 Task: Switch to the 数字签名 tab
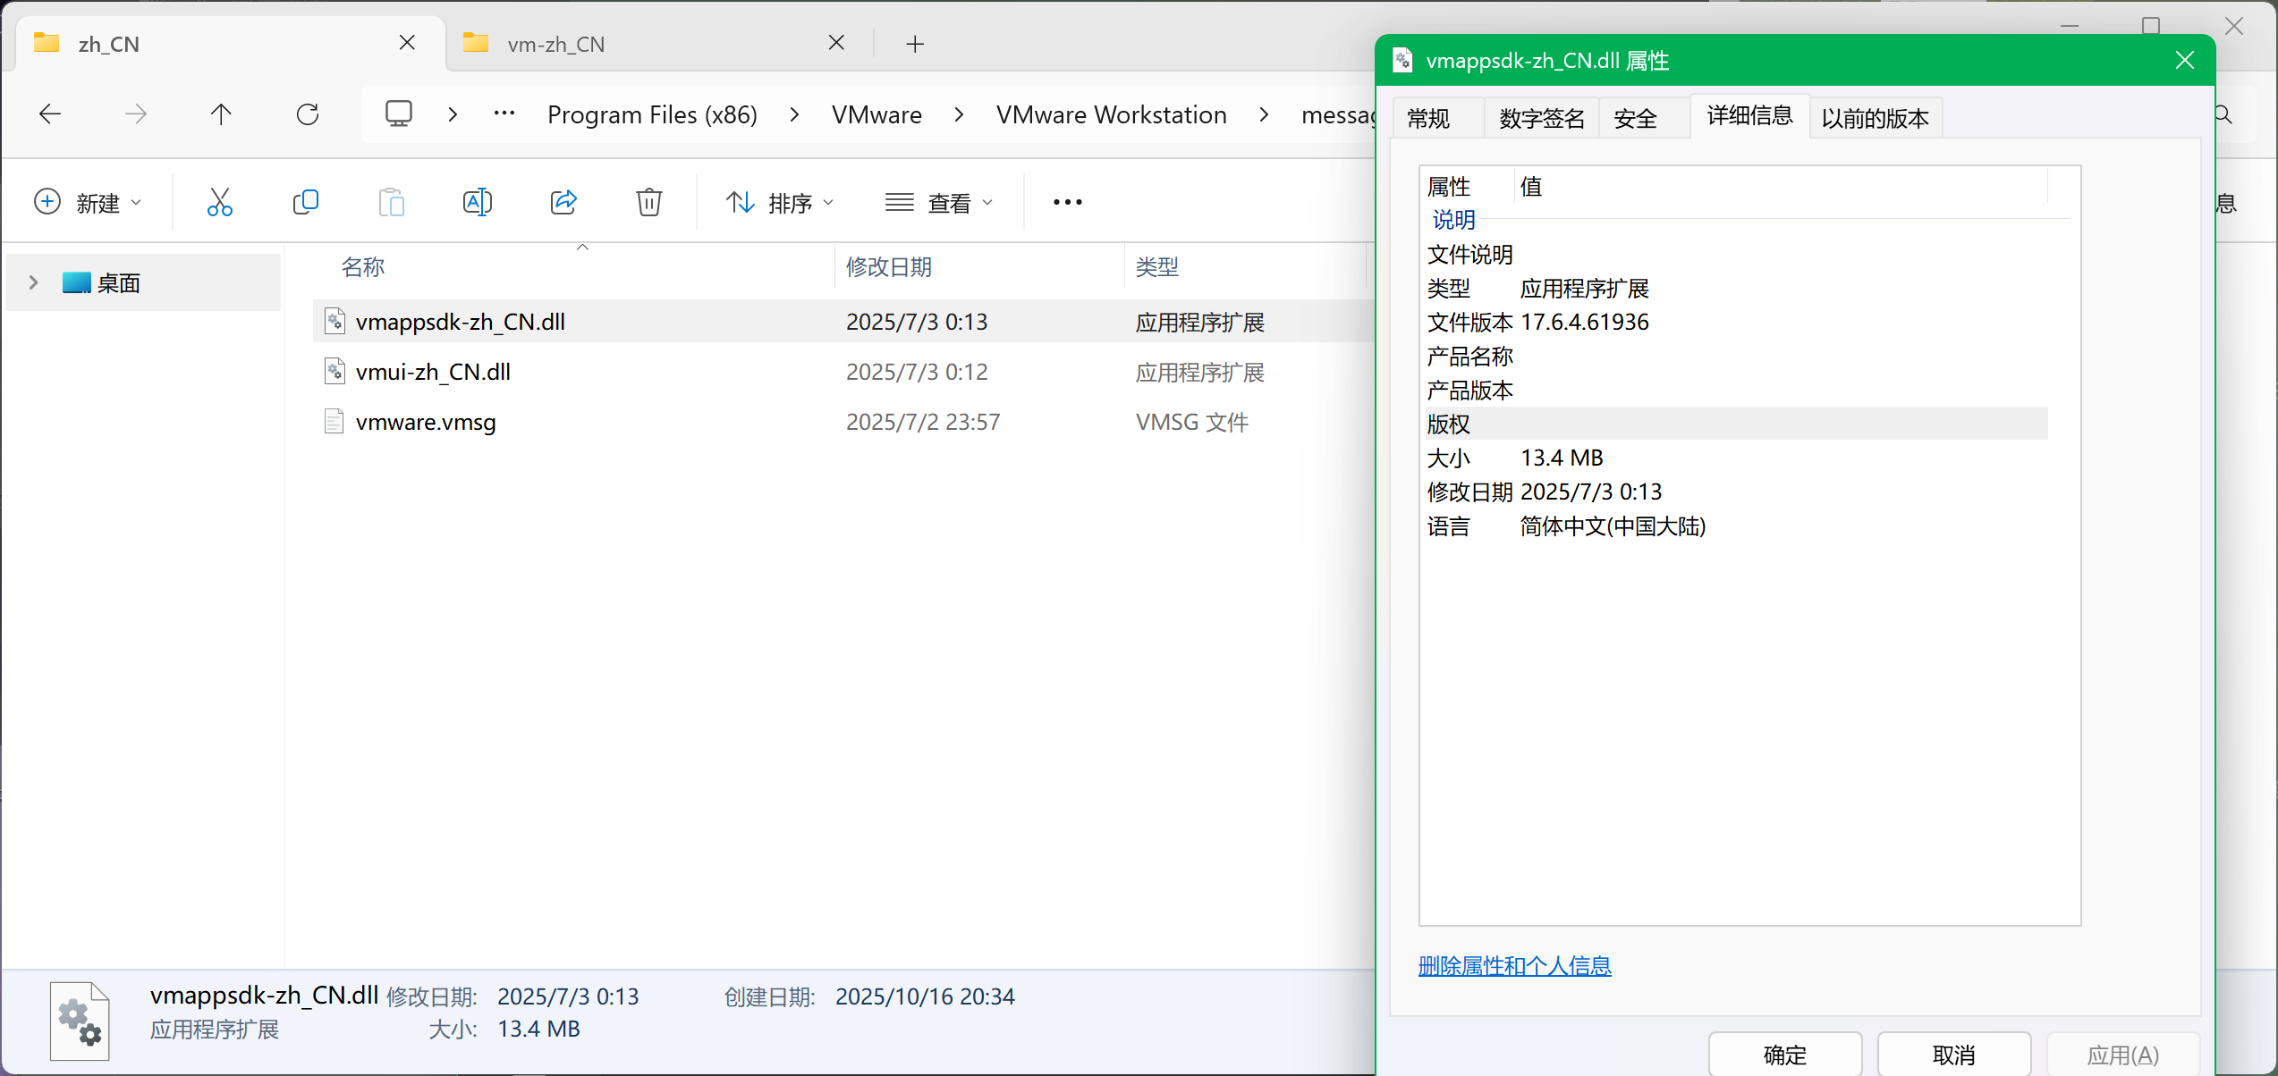click(1541, 117)
